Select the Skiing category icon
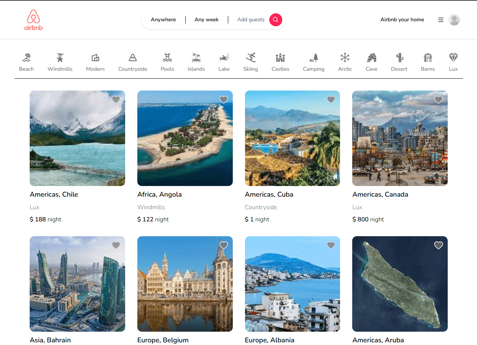 pos(250,58)
